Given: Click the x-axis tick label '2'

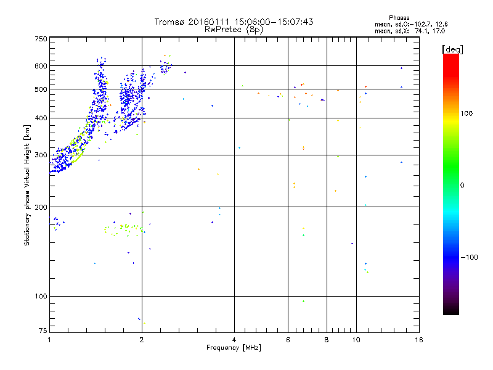Looking at the screenshot, I should (142, 340).
